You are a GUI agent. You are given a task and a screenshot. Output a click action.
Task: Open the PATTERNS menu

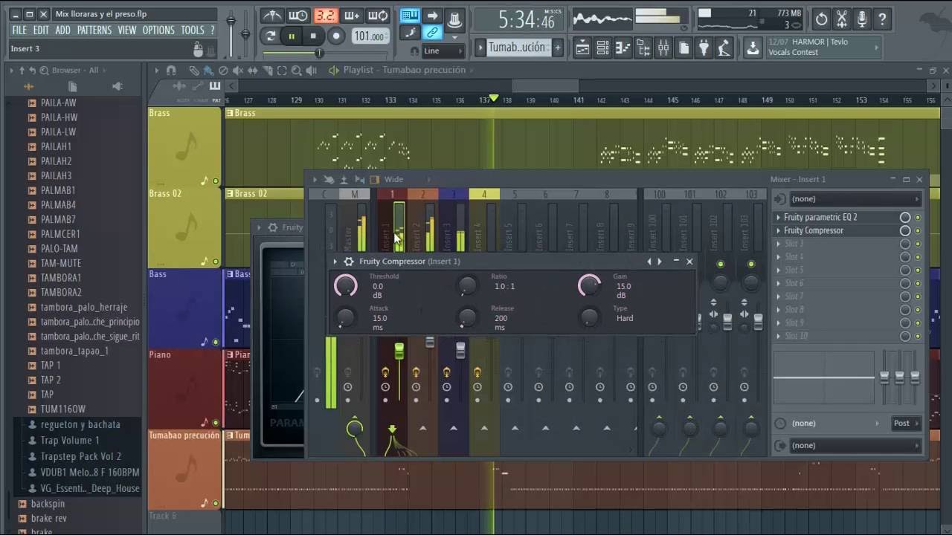(94, 30)
